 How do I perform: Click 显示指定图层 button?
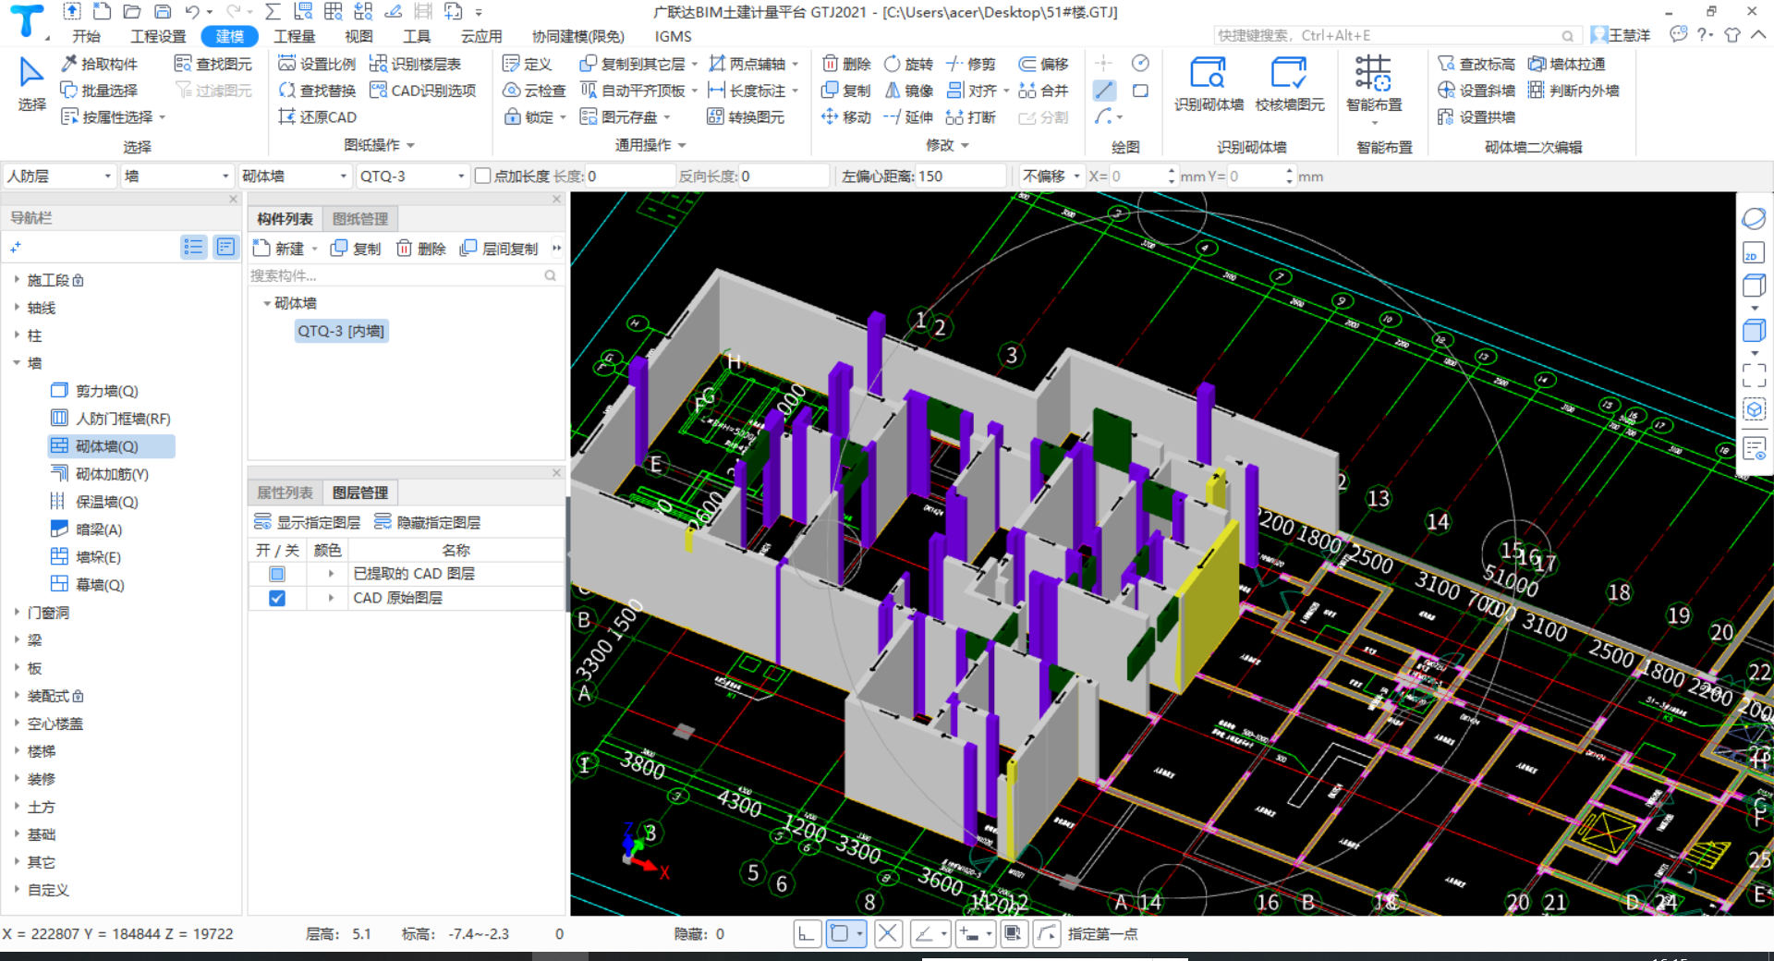click(308, 522)
